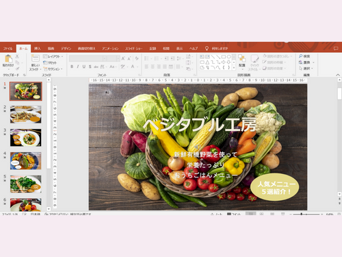
Task: Click the Reset (リセット) slide icon
Action: tap(45, 62)
